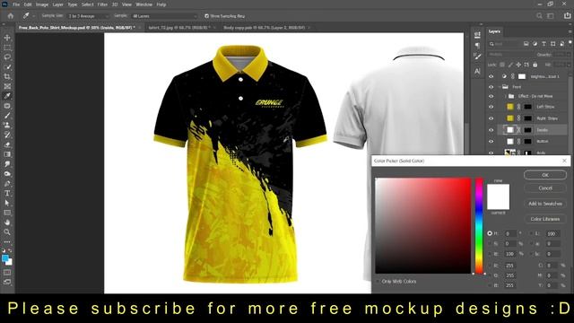Select the Brush tool
This screenshot has width=574, height=323.
(x=7, y=116)
